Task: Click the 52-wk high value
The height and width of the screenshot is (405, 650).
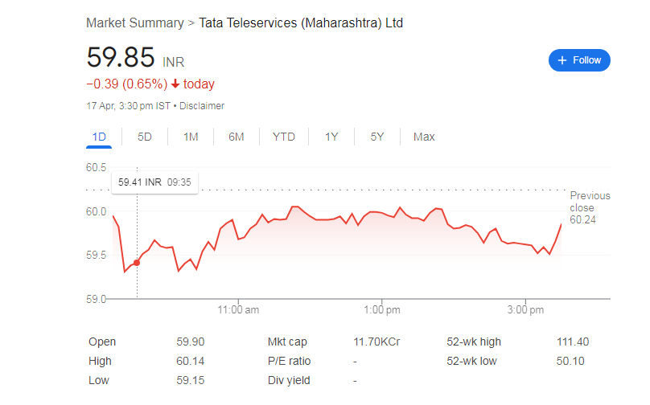Action: 572,342
